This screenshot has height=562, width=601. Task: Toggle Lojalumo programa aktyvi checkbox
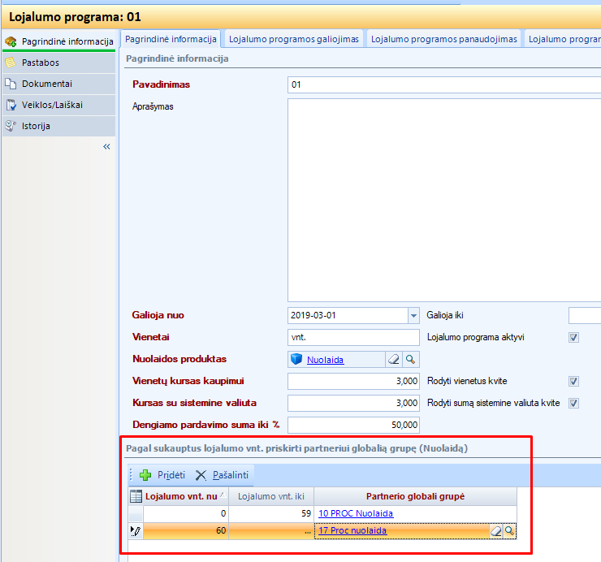[x=573, y=337]
